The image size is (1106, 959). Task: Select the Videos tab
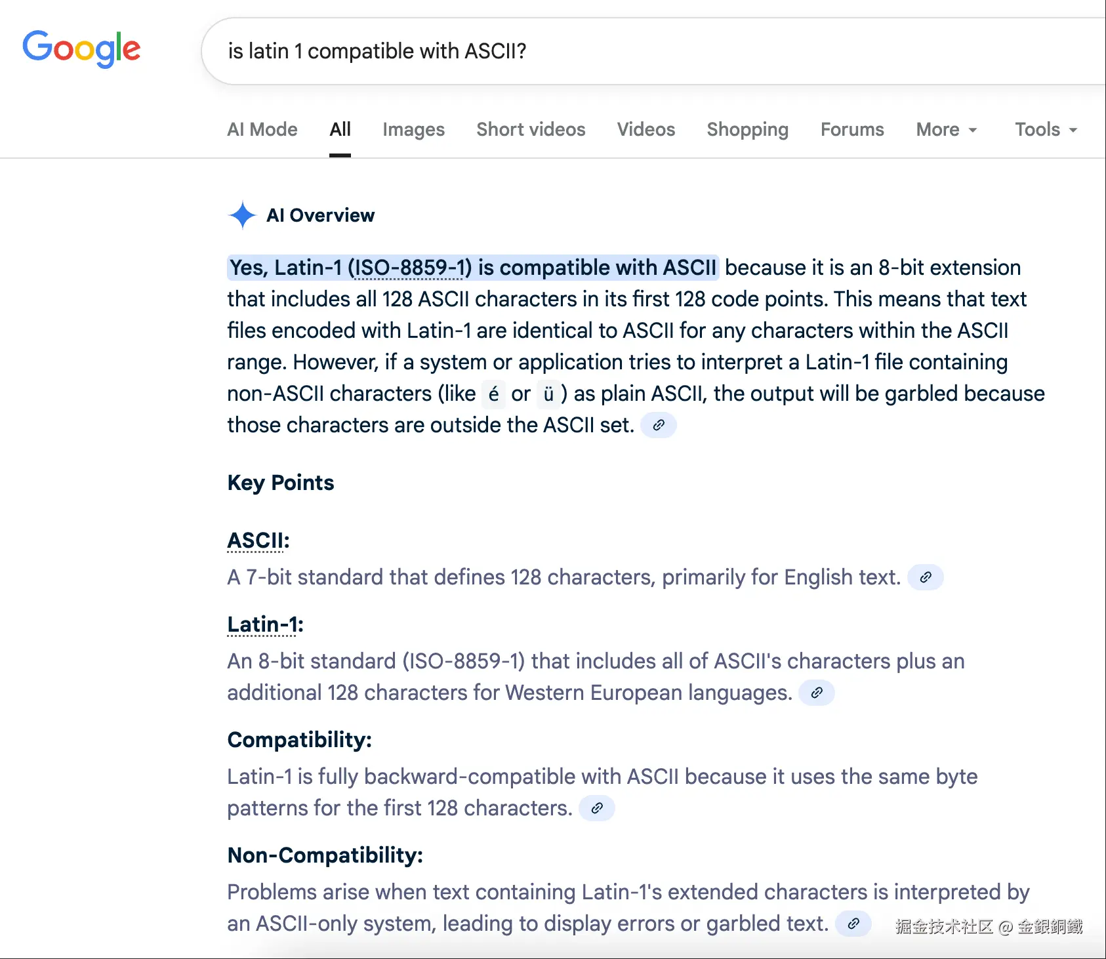(646, 130)
